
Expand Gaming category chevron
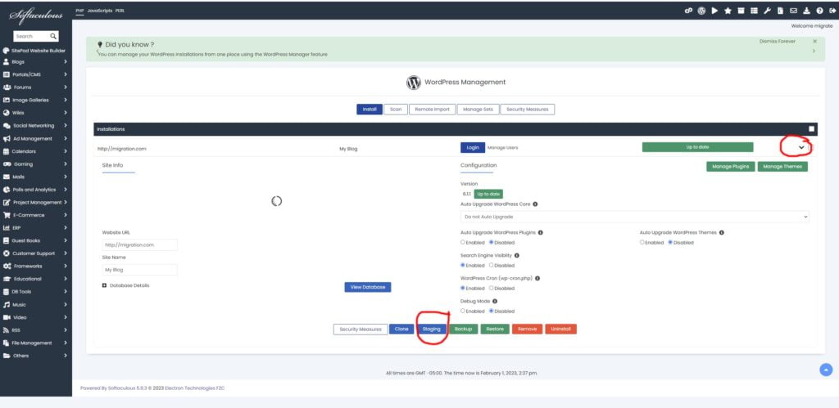pyautogui.click(x=66, y=164)
